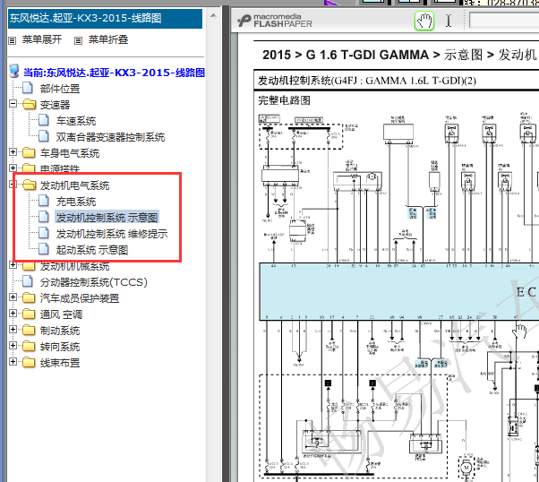Expand the 电源搭铁 tree node
539x482 pixels.
click(x=13, y=168)
